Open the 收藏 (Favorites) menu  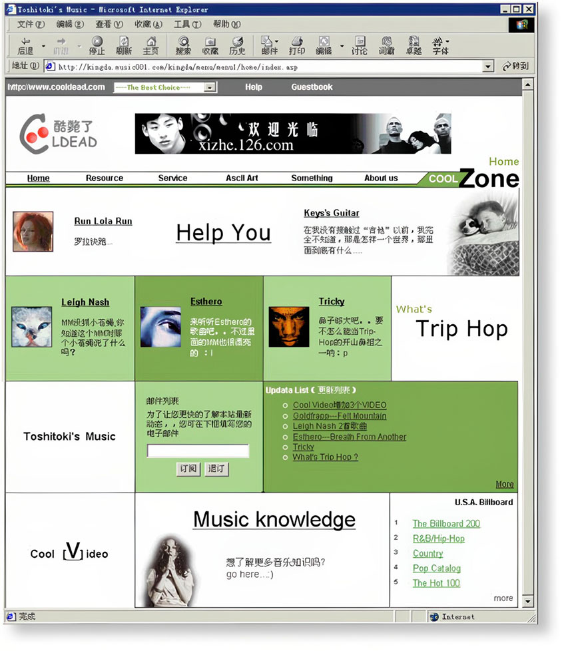pyautogui.click(x=148, y=24)
